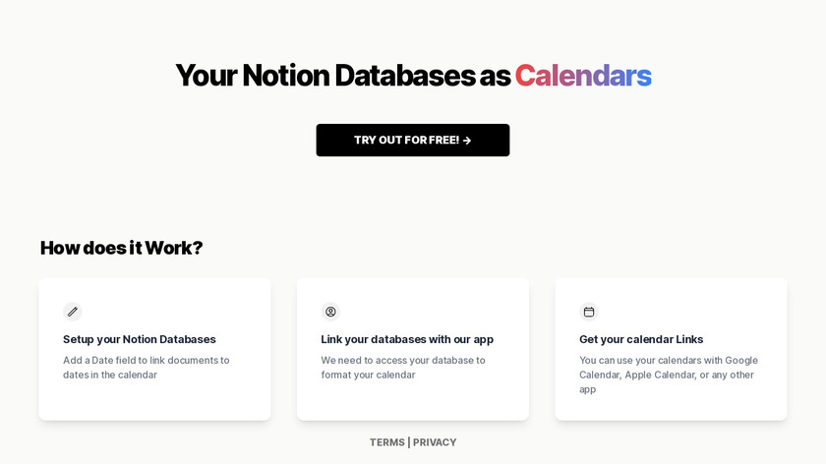Open the PRIVACY link in the footer

click(435, 442)
